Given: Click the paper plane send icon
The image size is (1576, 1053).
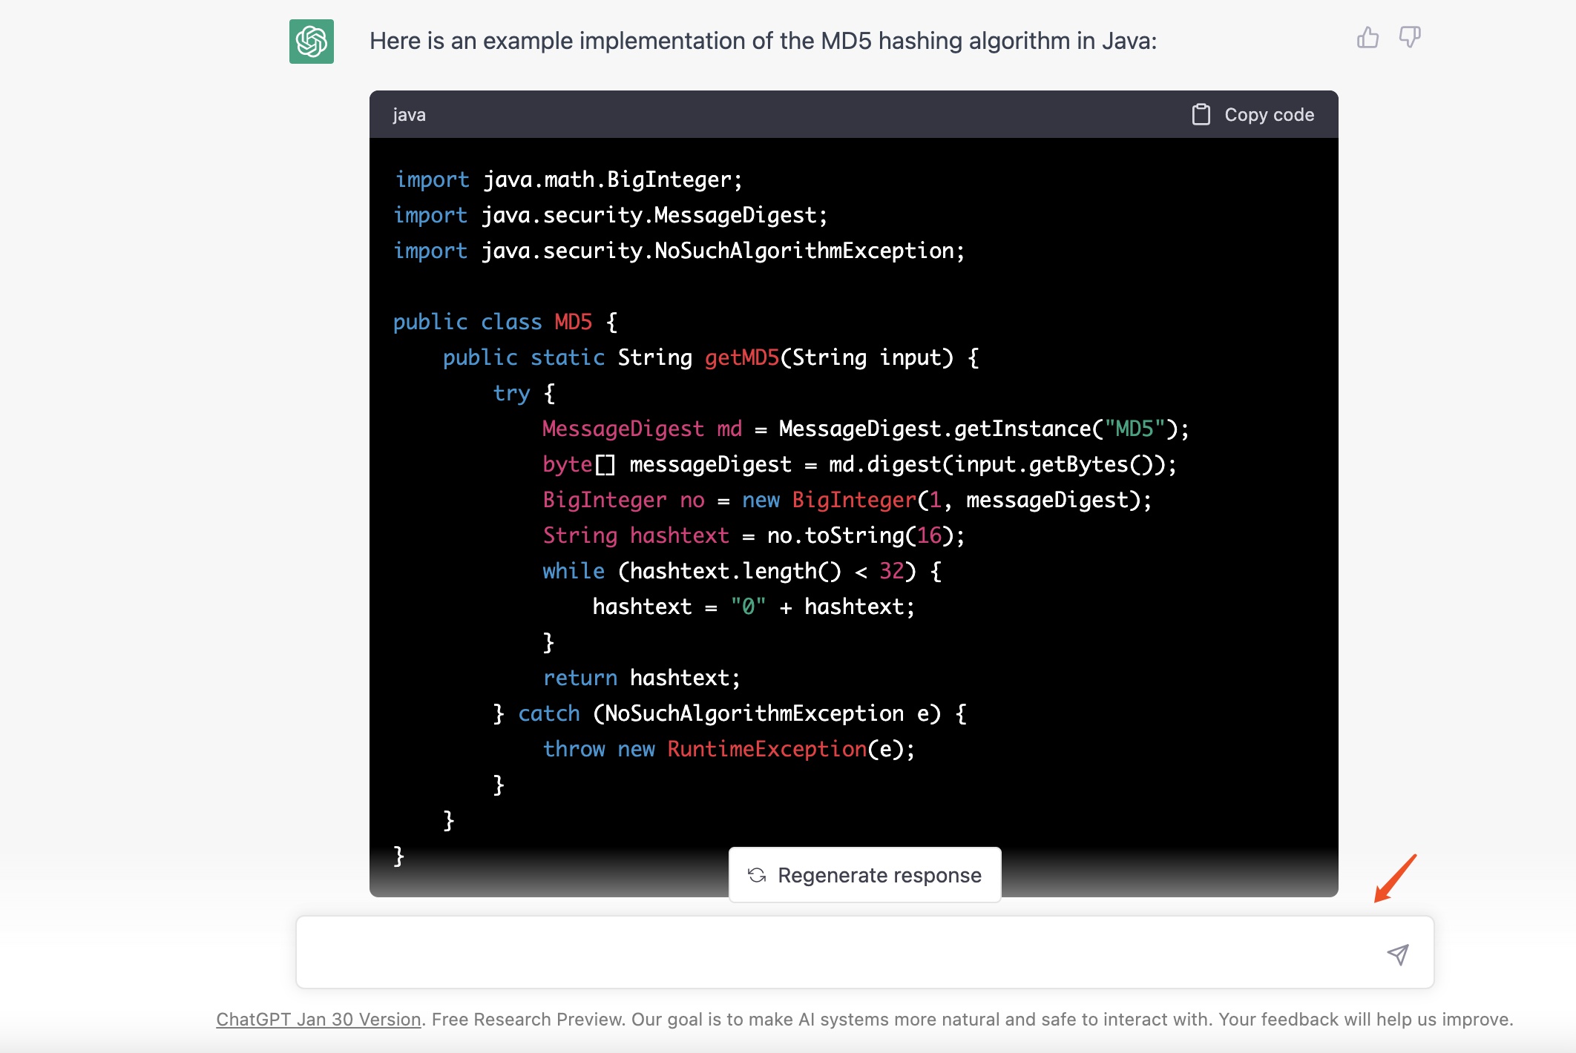Looking at the screenshot, I should coord(1398,954).
